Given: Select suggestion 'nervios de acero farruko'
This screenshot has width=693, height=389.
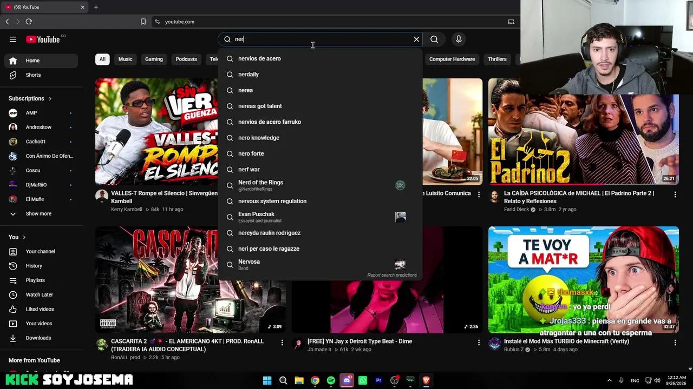Looking at the screenshot, I should click(x=320, y=122).
